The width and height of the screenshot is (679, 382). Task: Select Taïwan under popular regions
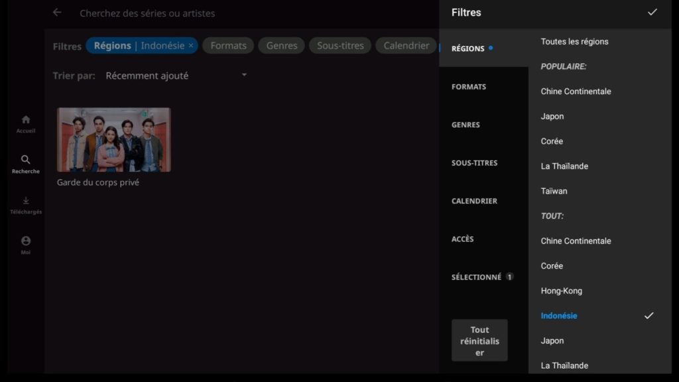click(x=554, y=191)
